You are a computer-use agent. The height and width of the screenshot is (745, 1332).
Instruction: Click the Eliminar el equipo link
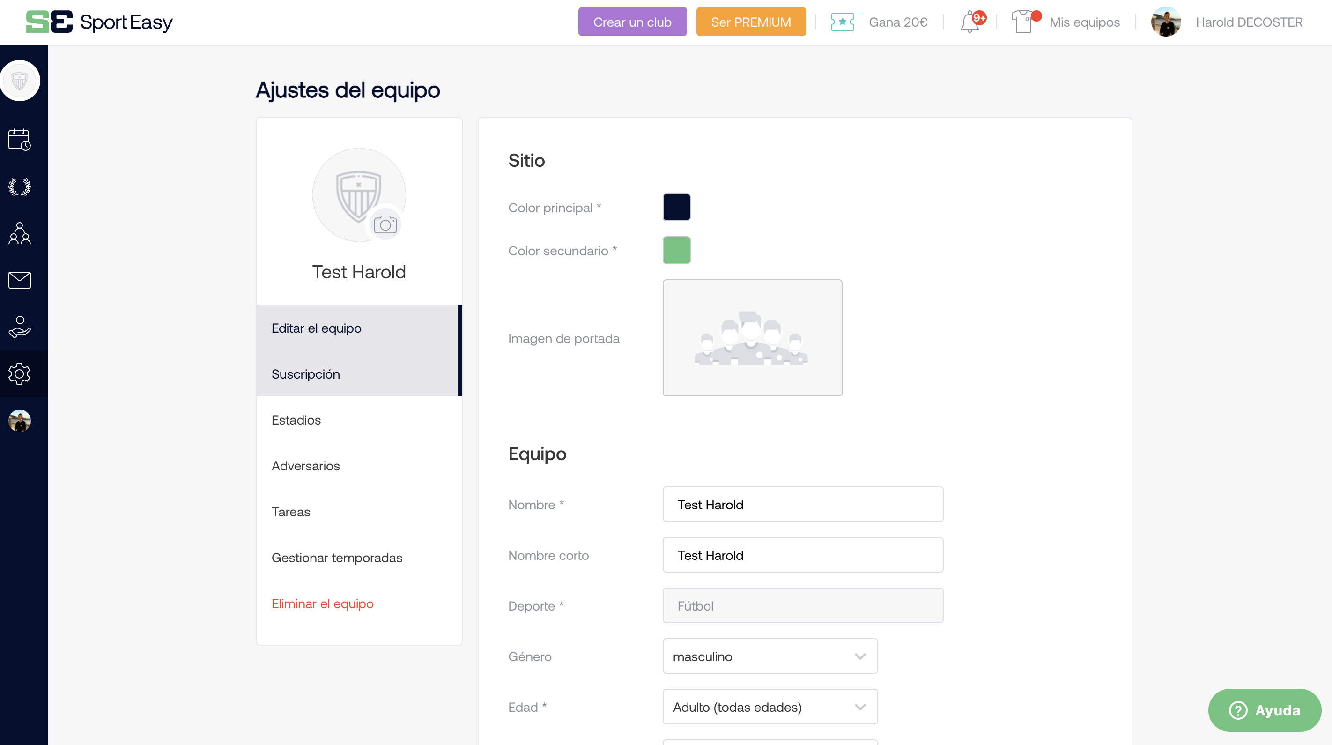click(x=323, y=602)
